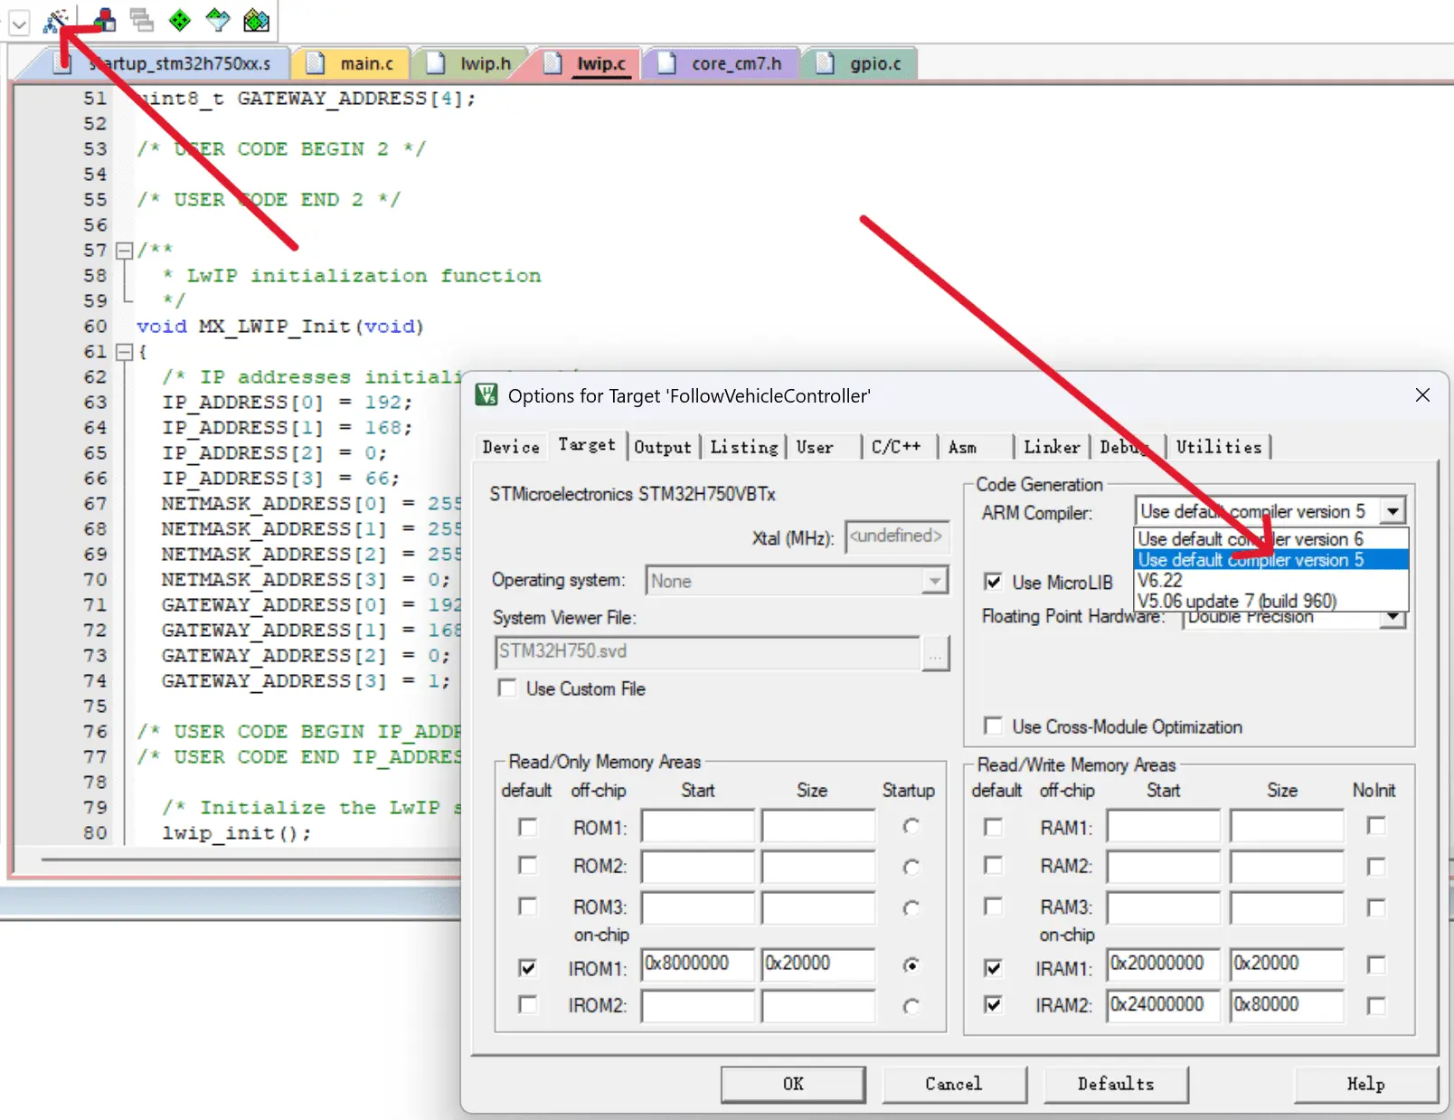Collapse the comment block at line 57
This screenshot has height=1120, width=1454.
pos(125,251)
